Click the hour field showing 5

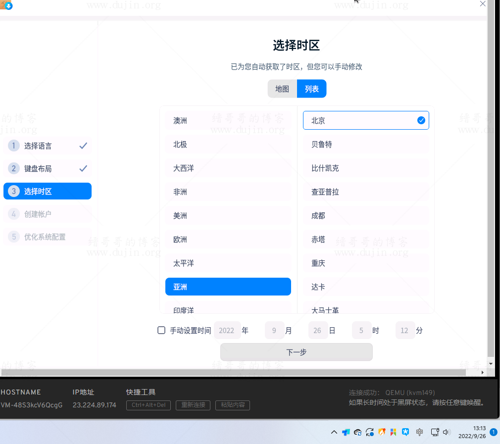tap(361, 331)
